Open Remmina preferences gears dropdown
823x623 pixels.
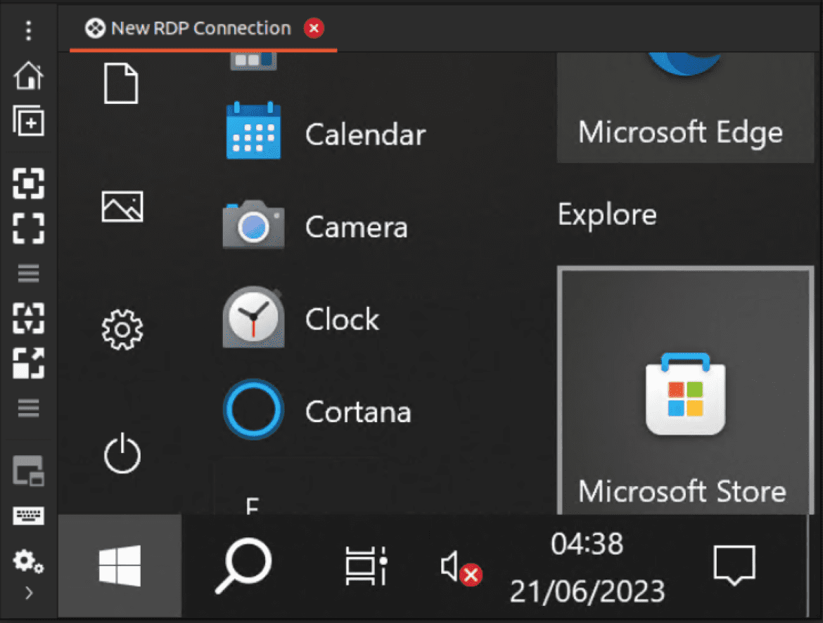[x=28, y=560]
